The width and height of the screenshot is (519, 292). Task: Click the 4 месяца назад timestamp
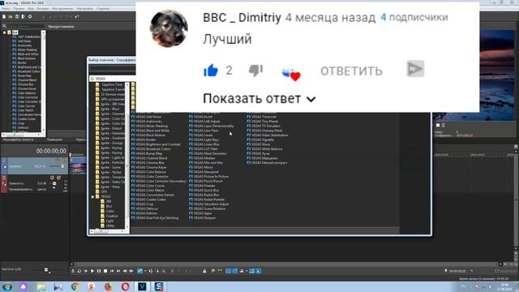coord(330,18)
